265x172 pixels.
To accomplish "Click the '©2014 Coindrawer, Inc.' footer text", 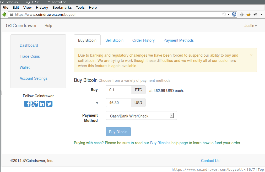I will 32,161.
